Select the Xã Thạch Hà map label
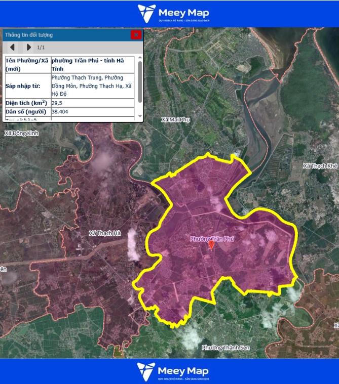The image size is (339, 384). click(x=105, y=233)
